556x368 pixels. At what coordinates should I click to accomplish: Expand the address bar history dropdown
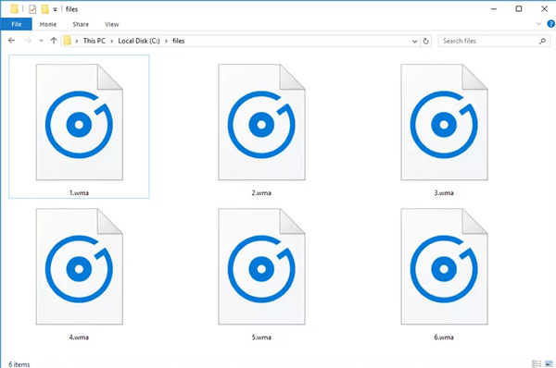point(414,41)
